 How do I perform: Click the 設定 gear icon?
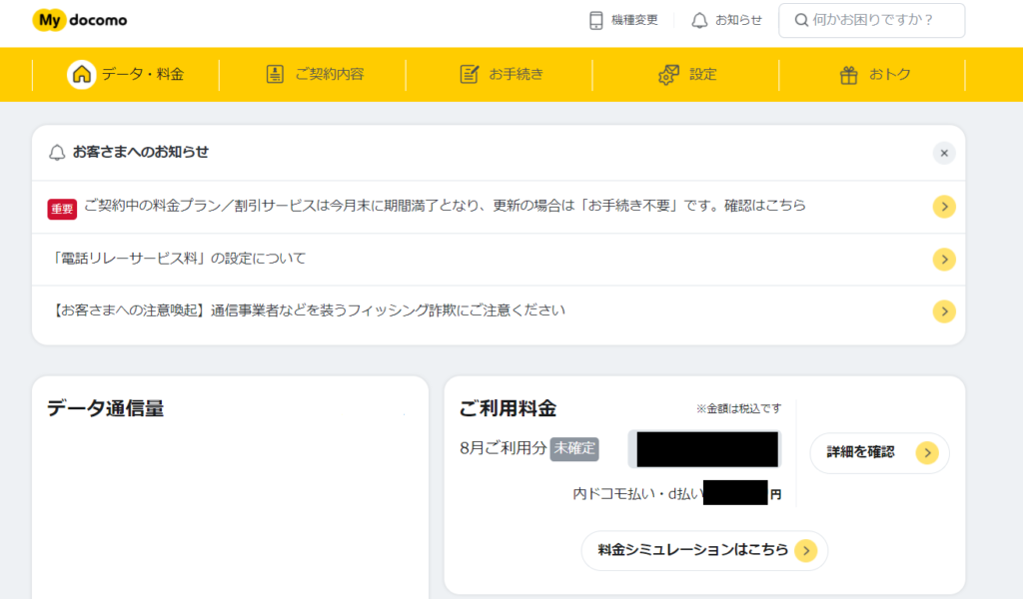point(668,74)
